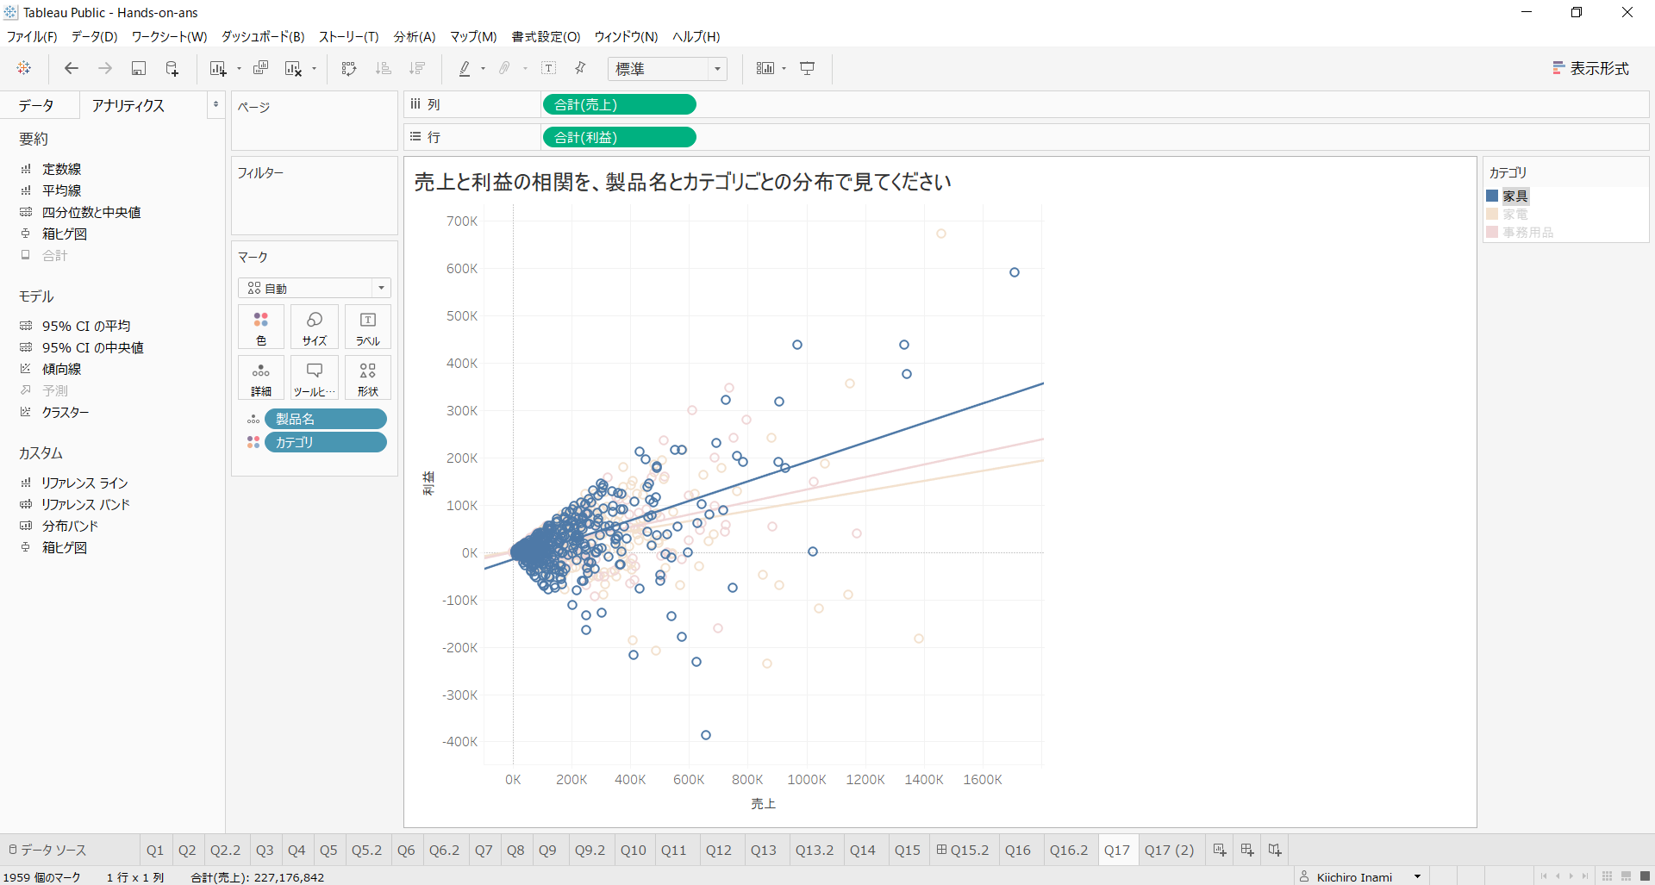Click the side pane options arrow next to アナリティクス
The height and width of the screenshot is (885, 1655).
click(215, 104)
